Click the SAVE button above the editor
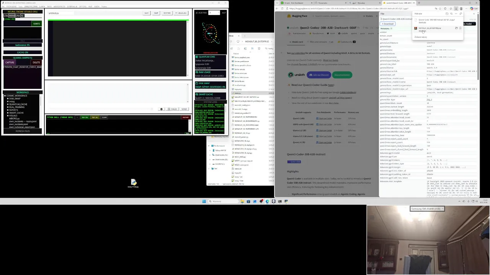Screen dimensions: 490x275 tap(147, 13)
